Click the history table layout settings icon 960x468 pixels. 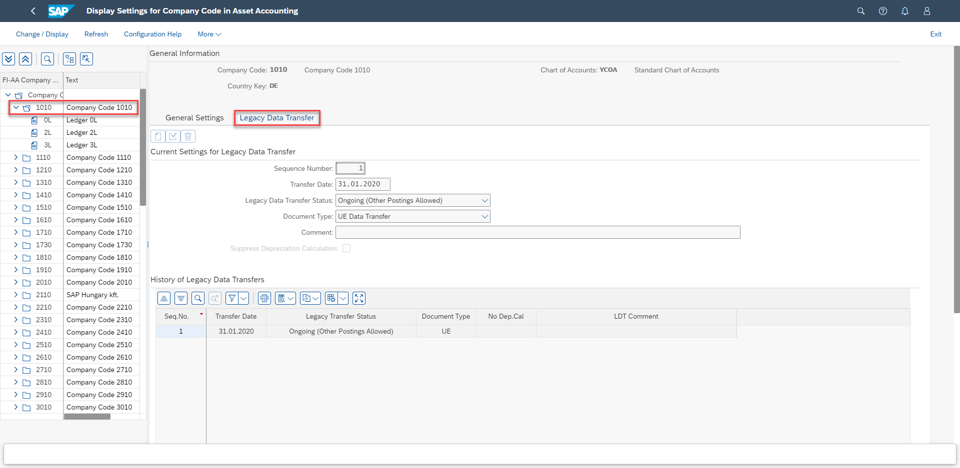[x=331, y=298]
